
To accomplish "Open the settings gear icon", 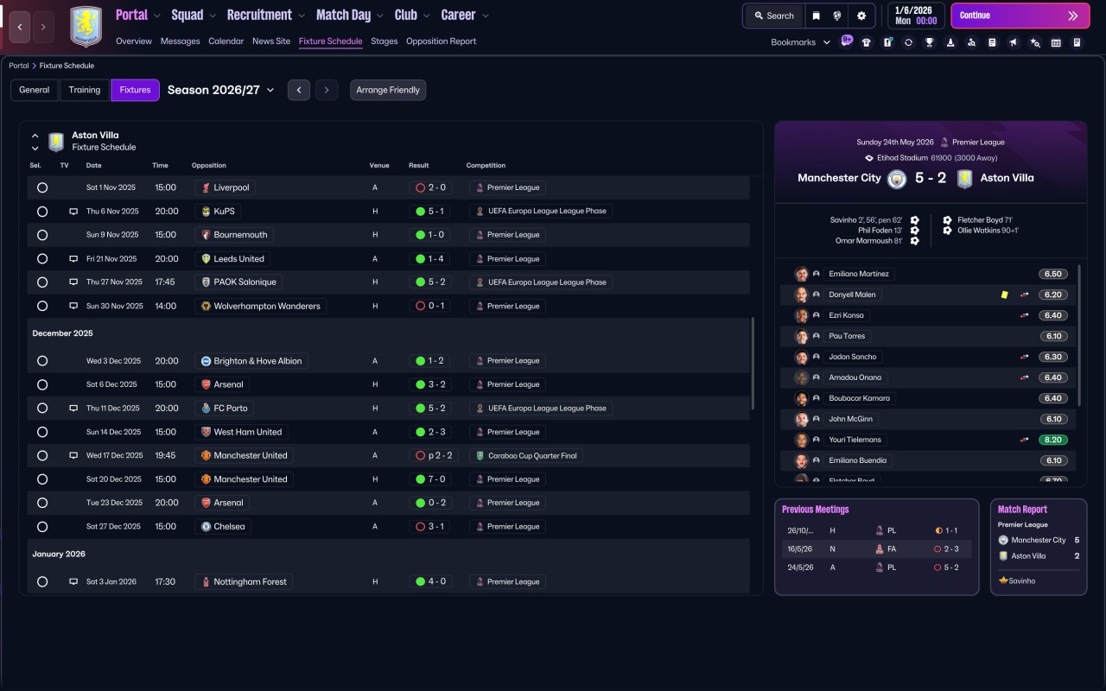I will (x=861, y=16).
